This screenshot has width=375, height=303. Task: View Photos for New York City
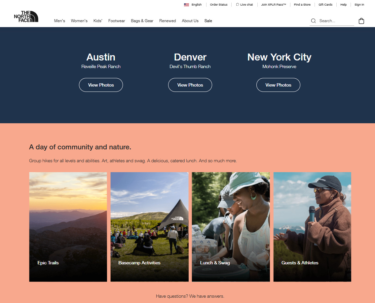pyautogui.click(x=278, y=85)
